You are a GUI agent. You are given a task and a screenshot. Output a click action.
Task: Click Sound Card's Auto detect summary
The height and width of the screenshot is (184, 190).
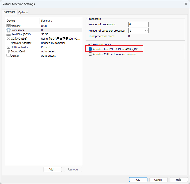48,51
